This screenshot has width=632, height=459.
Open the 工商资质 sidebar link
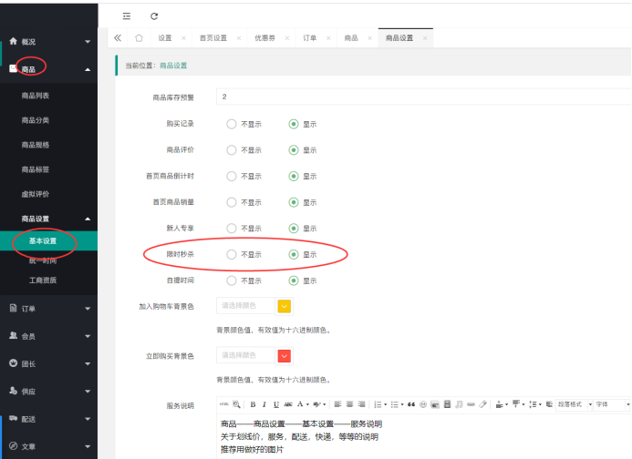42,280
